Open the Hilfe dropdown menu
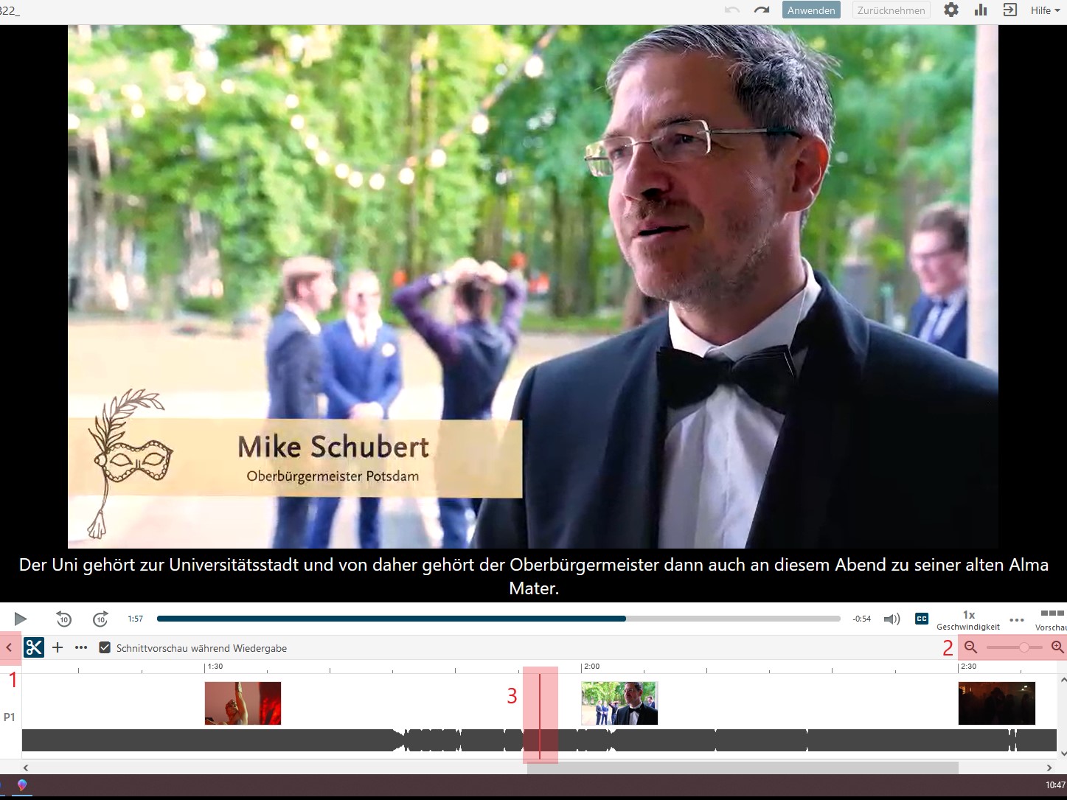 coord(1045,10)
